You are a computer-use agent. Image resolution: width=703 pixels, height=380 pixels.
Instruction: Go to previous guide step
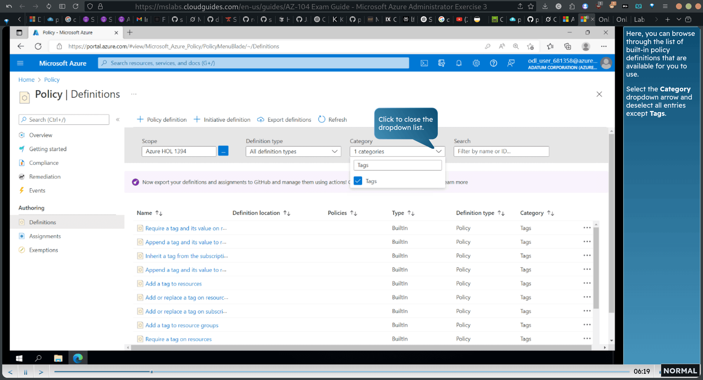10,372
